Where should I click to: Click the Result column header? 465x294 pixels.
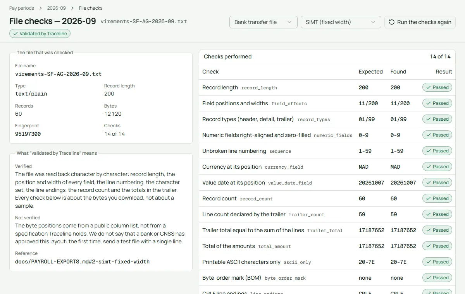tap(444, 72)
